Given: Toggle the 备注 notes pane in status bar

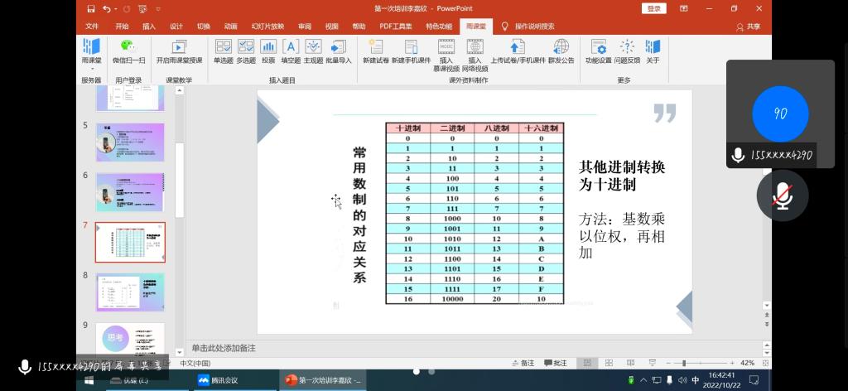Looking at the screenshot, I should (x=523, y=363).
